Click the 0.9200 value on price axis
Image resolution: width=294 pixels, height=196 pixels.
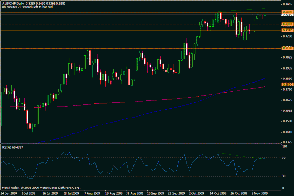(x=287, y=36)
